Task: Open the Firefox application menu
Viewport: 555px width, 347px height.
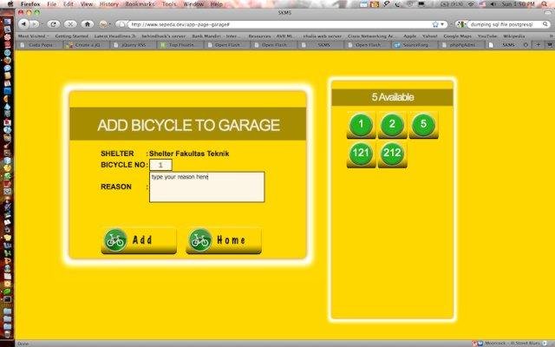Action: [30, 4]
